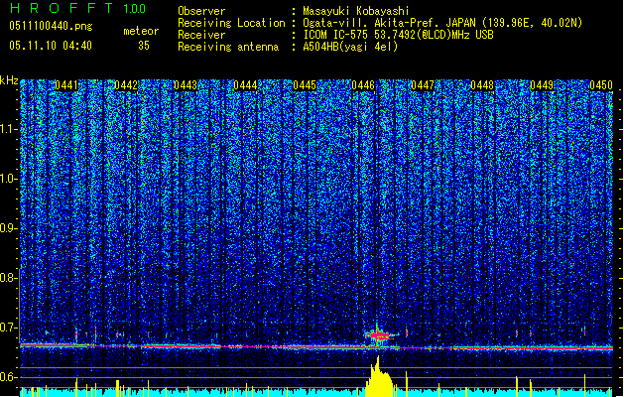Click the 0449 time marker
624x397 pixels.
tap(542, 85)
